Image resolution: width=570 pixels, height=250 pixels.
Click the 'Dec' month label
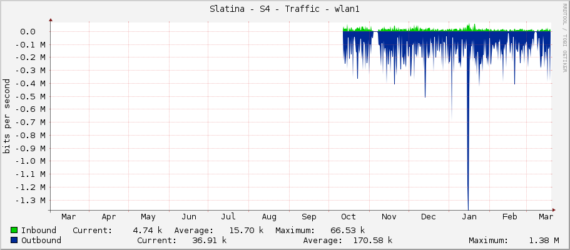(429, 217)
